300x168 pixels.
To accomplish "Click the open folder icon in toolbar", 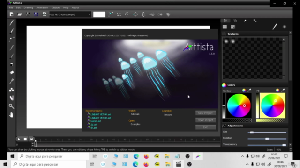I will (x=20, y=14).
